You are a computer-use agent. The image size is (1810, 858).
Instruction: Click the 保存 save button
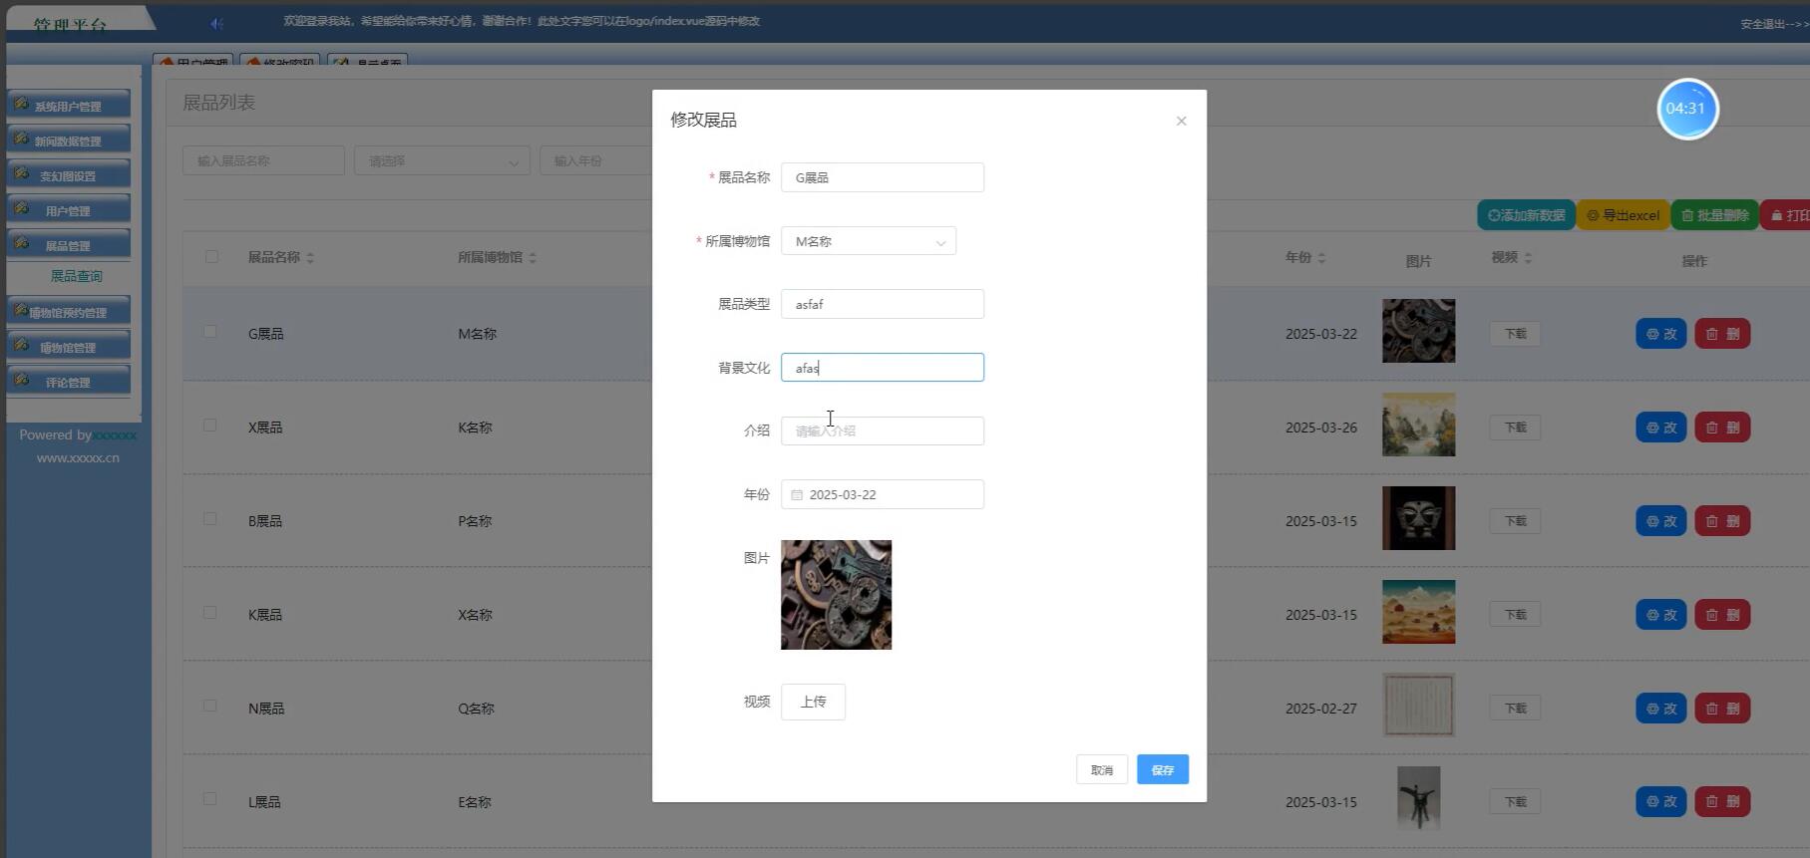point(1162,769)
